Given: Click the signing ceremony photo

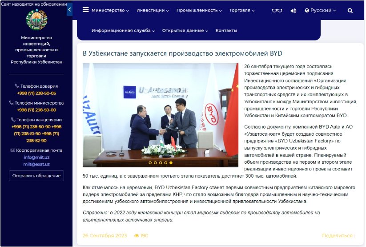Looking at the screenshot, I should coord(161,115).
